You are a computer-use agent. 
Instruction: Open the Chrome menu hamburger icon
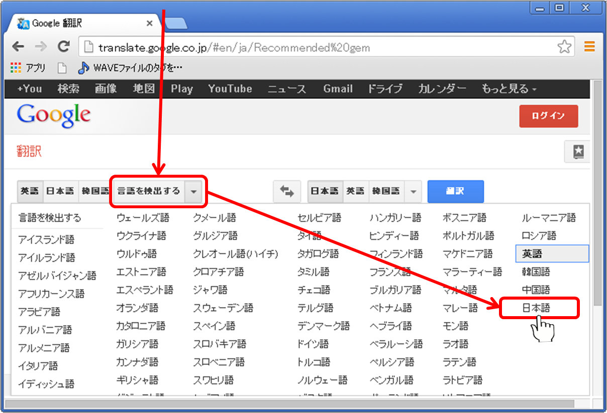coord(589,47)
